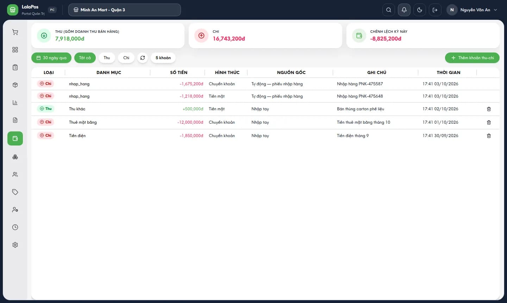Delete the Thuê mặt bằng entry
The height and width of the screenshot is (303, 507).
[x=489, y=122]
